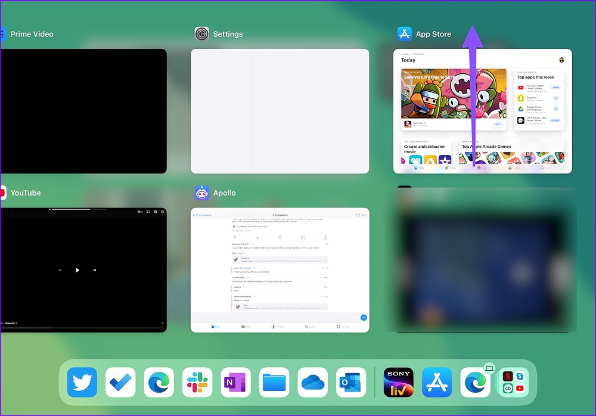Toggle captions in the YouTube player
Viewport: 596px width, 416px height.
pos(155,212)
